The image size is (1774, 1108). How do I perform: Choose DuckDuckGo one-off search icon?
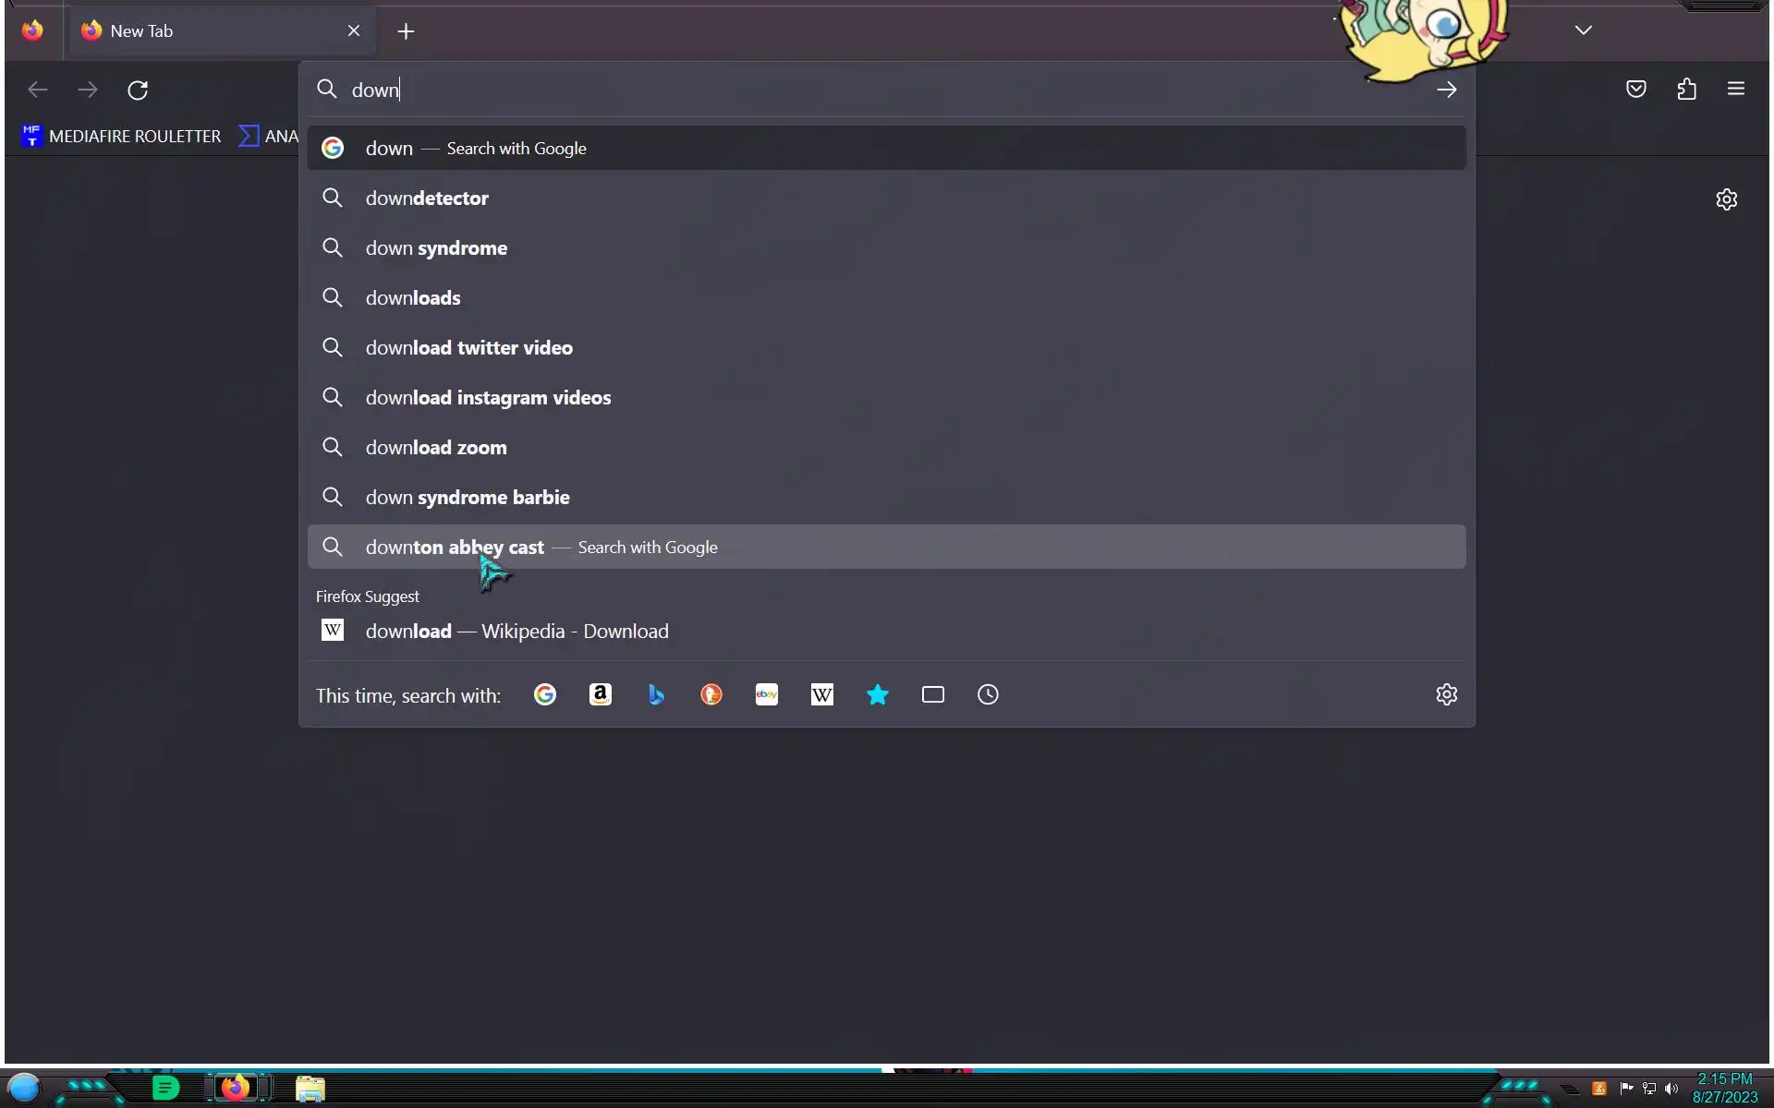point(711,694)
